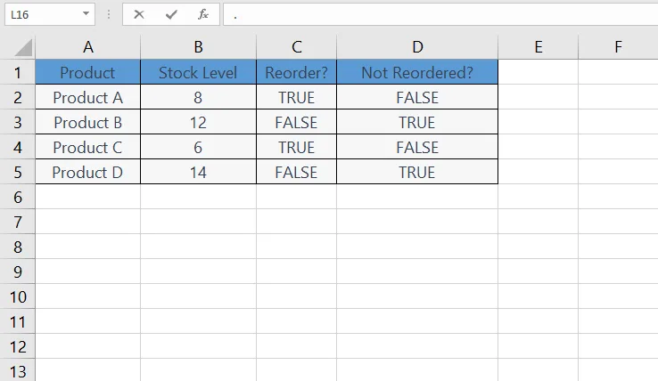Click the 'Product' header cell
The height and width of the screenshot is (381, 658).
click(87, 72)
